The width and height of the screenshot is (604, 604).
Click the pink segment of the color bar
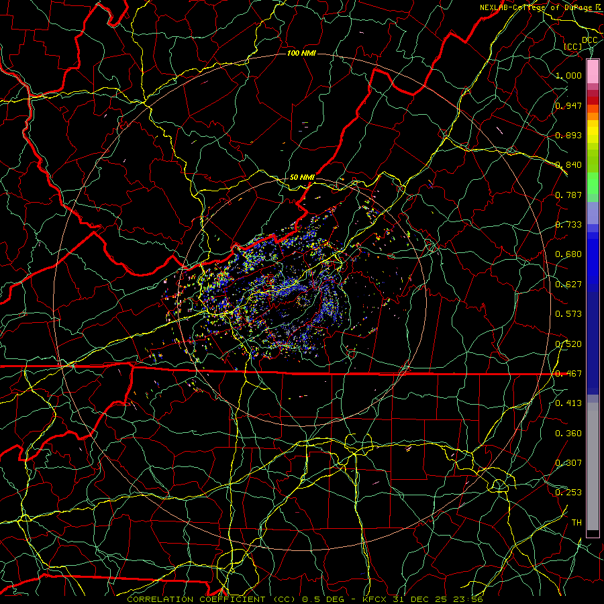[593, 71]
